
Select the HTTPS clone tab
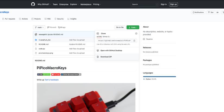[x=99, y=37]
